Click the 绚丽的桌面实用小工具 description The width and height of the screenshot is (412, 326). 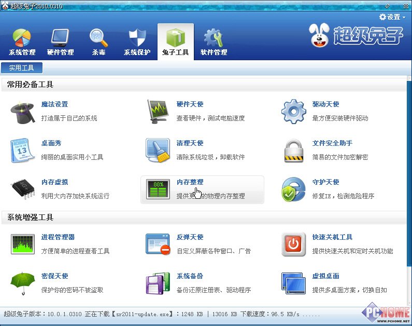(x=72, y=157)
